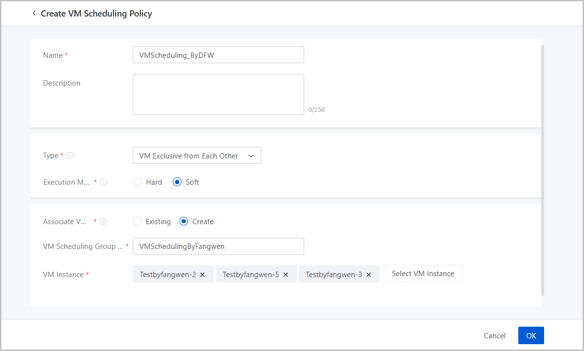Select the Soft execution mode

[177, 182]
